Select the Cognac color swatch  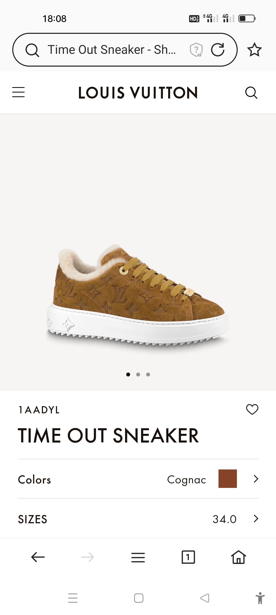pyautogui.click(x=228, y=479)
